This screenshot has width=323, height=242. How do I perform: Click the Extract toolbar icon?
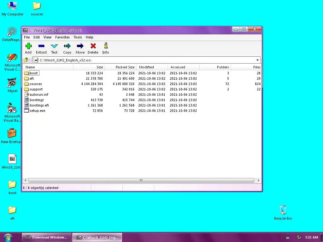coord(41,46)
